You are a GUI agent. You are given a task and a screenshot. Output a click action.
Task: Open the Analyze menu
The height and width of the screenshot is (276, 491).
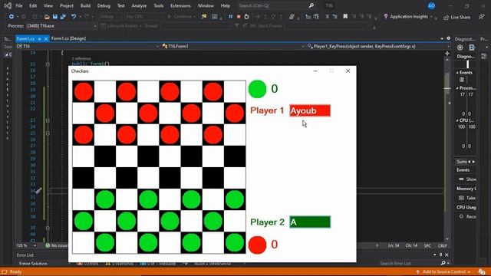pos(139,5)
